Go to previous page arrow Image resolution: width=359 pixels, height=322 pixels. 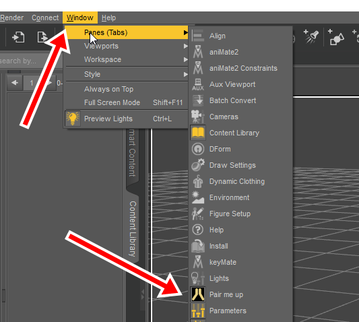pos(15,83)
